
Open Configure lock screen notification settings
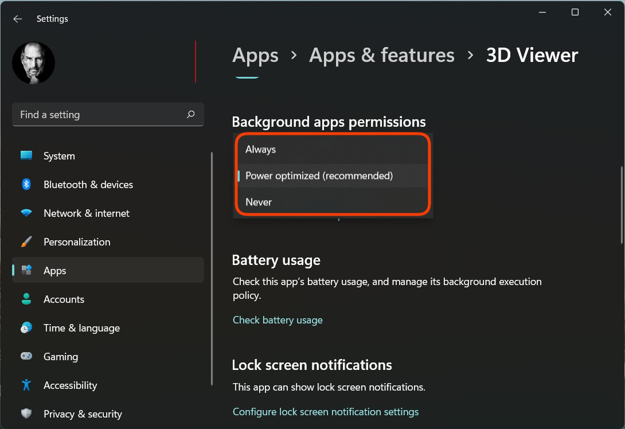326,412
